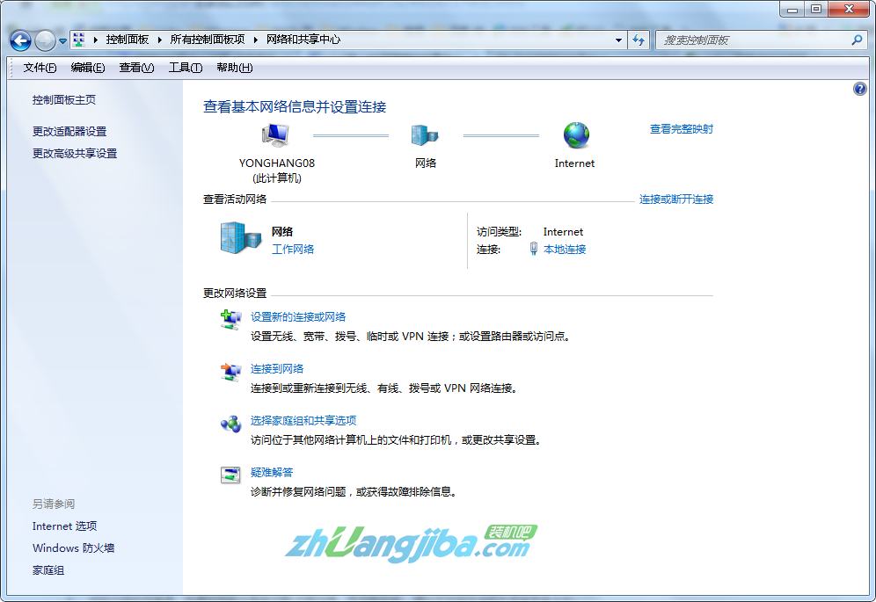Click the YONGHANG08 computer icon
Image resolution: width=876 pixels, height=602 pixels.
point(275,135)
